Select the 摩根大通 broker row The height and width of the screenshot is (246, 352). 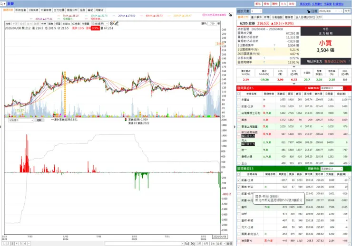(x=293, y=157)
